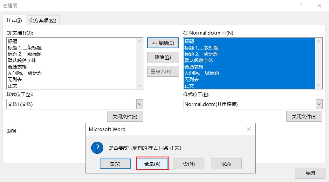Image resolution: width=329 pixels, height=182 pixels.
Task: Select 标题 in the 文档1 list
Action: (72, 42)
